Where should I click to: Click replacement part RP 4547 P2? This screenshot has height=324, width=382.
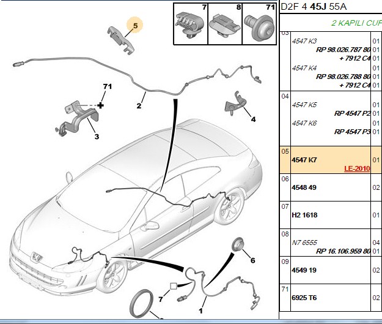(352, 113)
